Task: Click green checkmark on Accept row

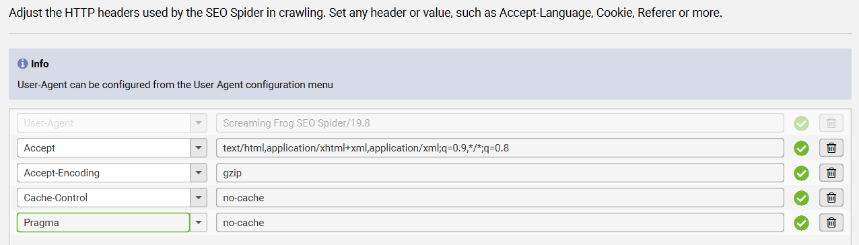Action: tap(801, 148)
